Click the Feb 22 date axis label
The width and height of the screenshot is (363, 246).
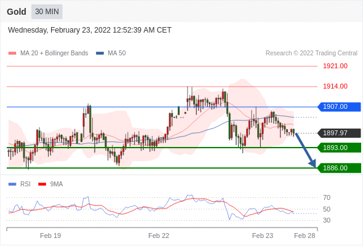coord(159,236)
